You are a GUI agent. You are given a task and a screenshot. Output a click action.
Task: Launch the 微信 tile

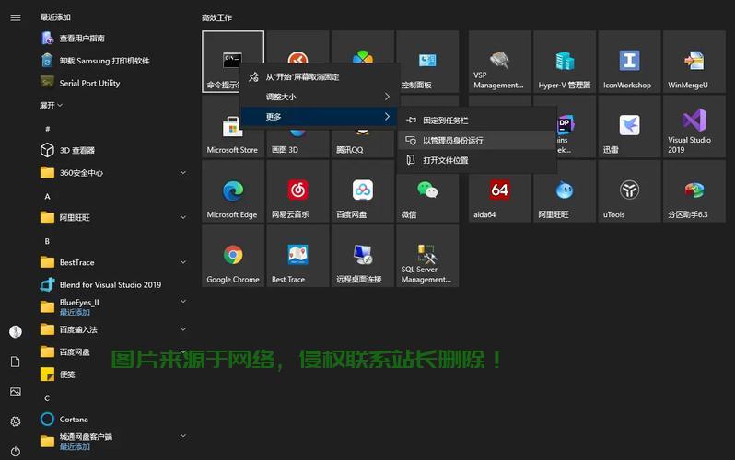[x=427, y=191]
